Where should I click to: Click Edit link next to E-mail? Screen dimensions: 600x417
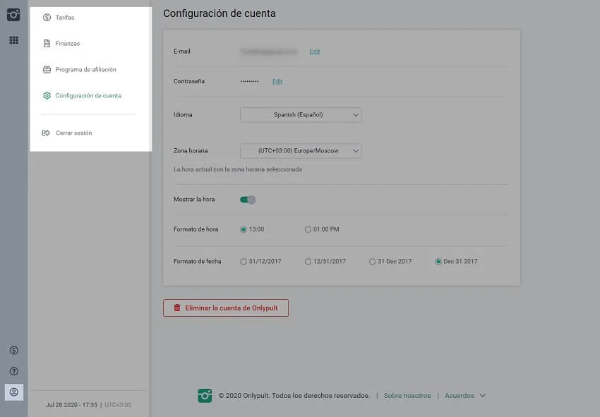(315, 52)
